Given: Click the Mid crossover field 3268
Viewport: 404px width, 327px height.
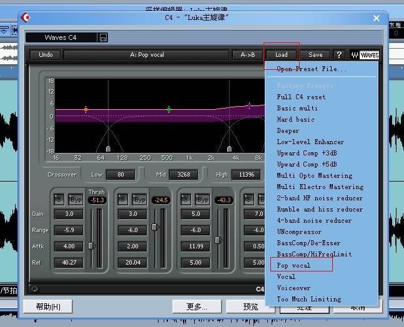Looking at the screenshot, I should [184, 175].
